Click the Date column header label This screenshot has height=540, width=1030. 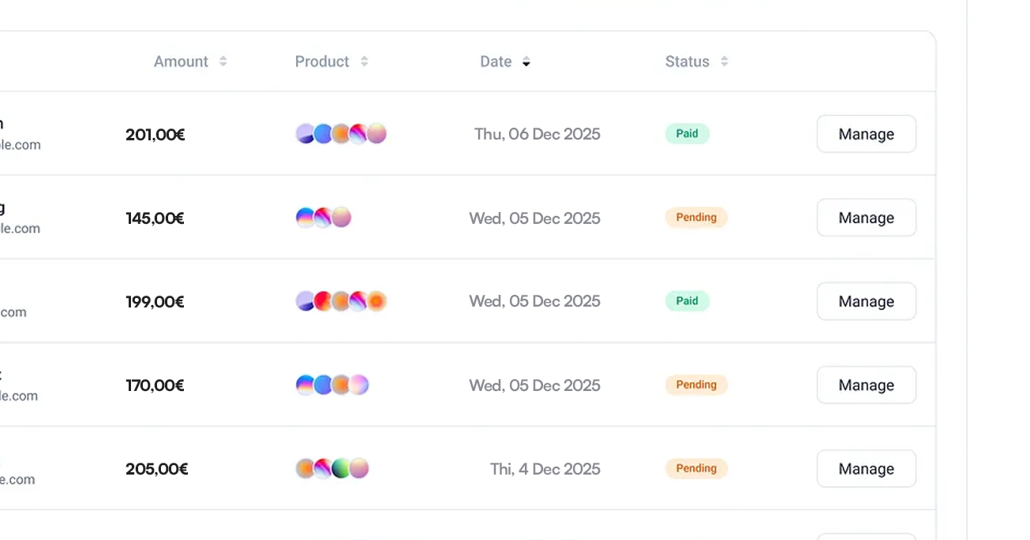(x=495, y=61)
